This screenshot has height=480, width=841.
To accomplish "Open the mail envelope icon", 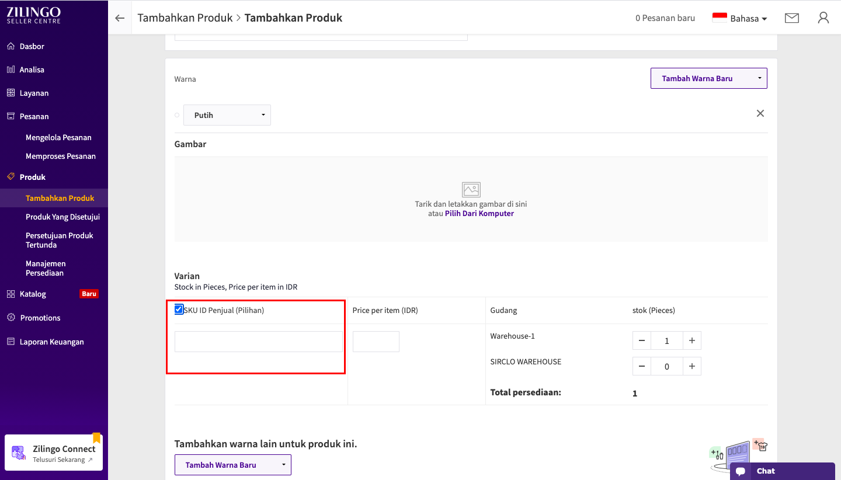I will (x=792, y=18).
